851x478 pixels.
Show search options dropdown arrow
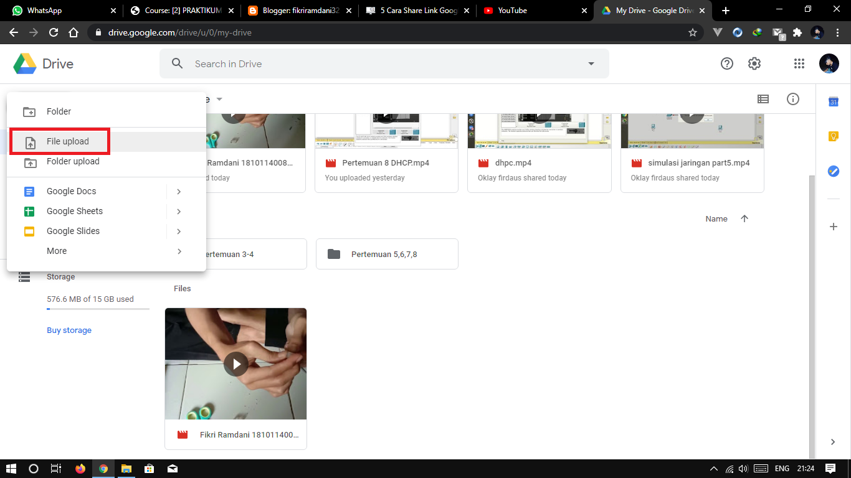(x=591, y=63)
